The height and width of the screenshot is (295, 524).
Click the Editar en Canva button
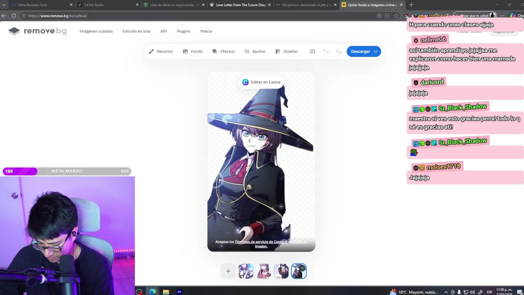coord(261,82)
